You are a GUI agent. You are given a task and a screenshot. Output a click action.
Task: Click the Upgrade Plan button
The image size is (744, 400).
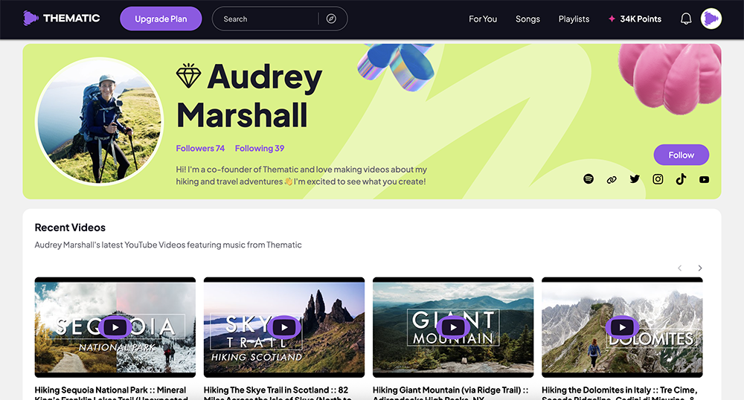coord(161,19)
